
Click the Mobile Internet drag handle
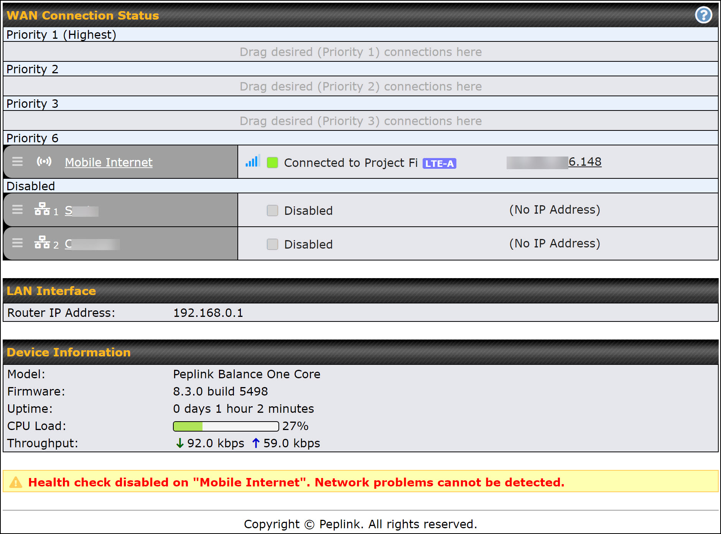(x=17, y=162)
